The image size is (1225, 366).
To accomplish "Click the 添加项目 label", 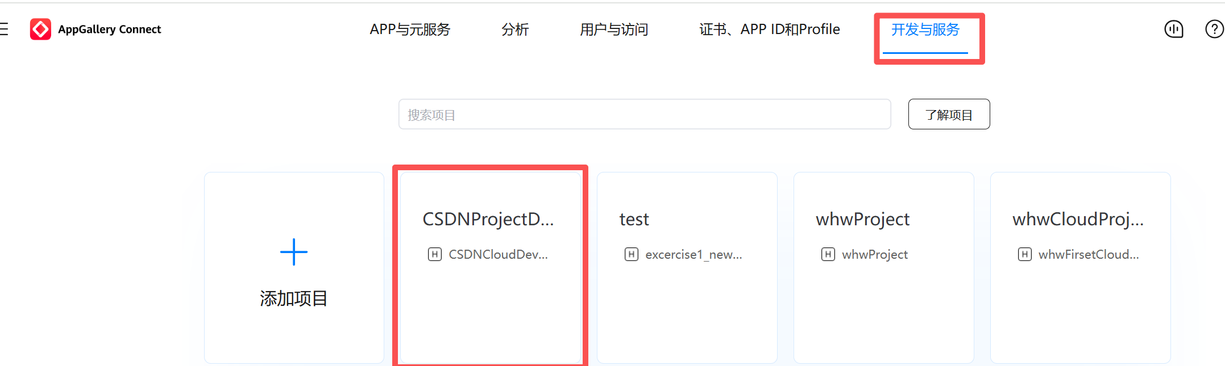I will click(294, 298).
